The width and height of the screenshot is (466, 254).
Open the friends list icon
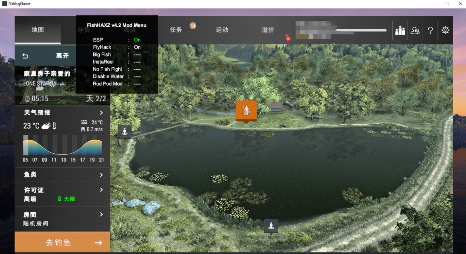click(x=415, y=31)
